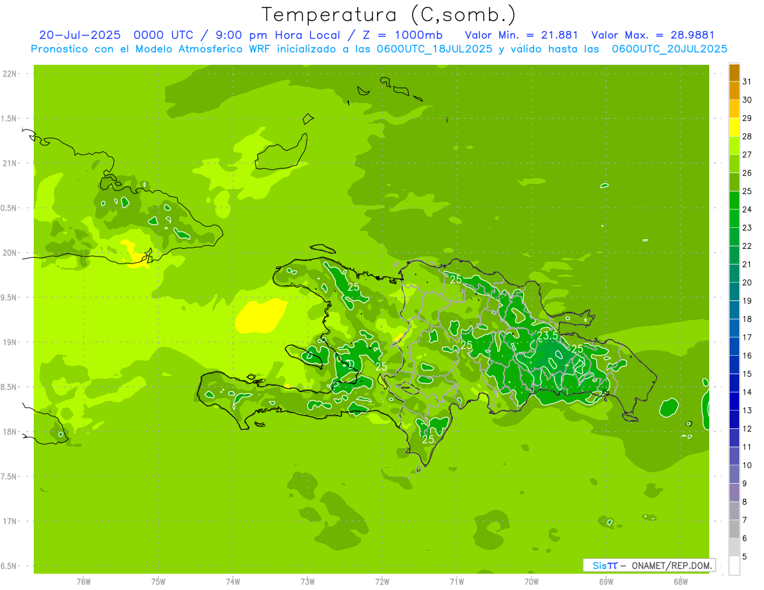Select the '20-Jul-2025' date text
Screen dimensions: 764x590
80,35
